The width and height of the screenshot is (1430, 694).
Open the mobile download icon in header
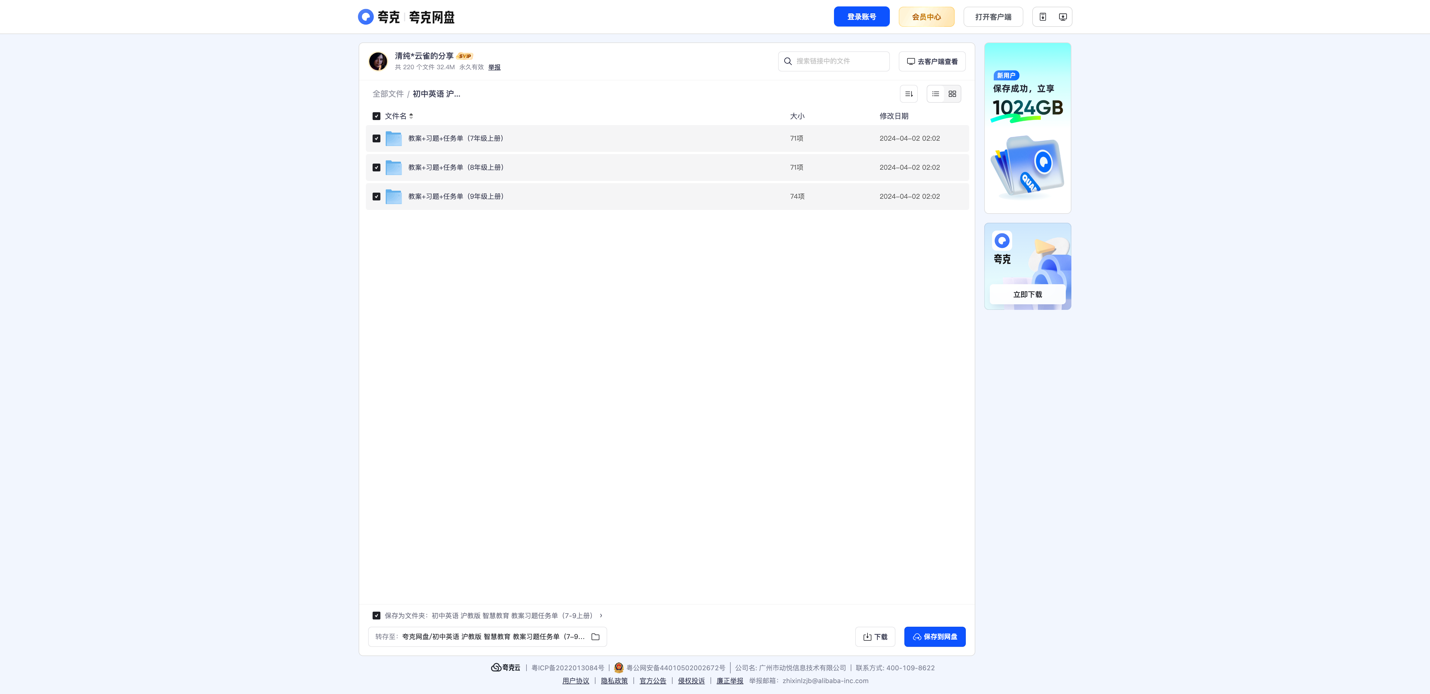coord(1043,17)
